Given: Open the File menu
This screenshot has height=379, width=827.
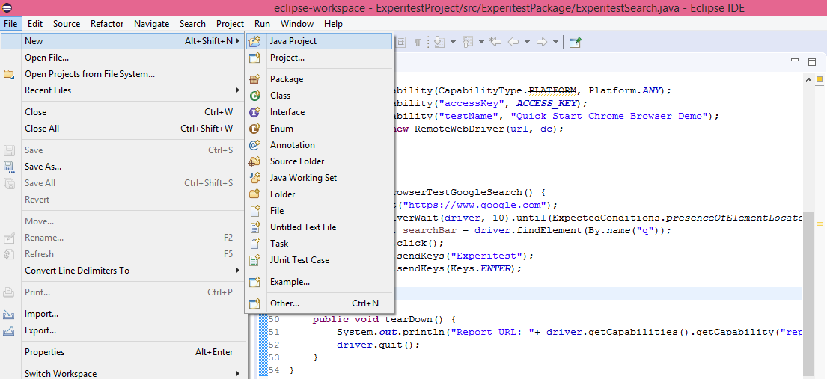Looking at the screenshot, I should click(x=10, y=24).
